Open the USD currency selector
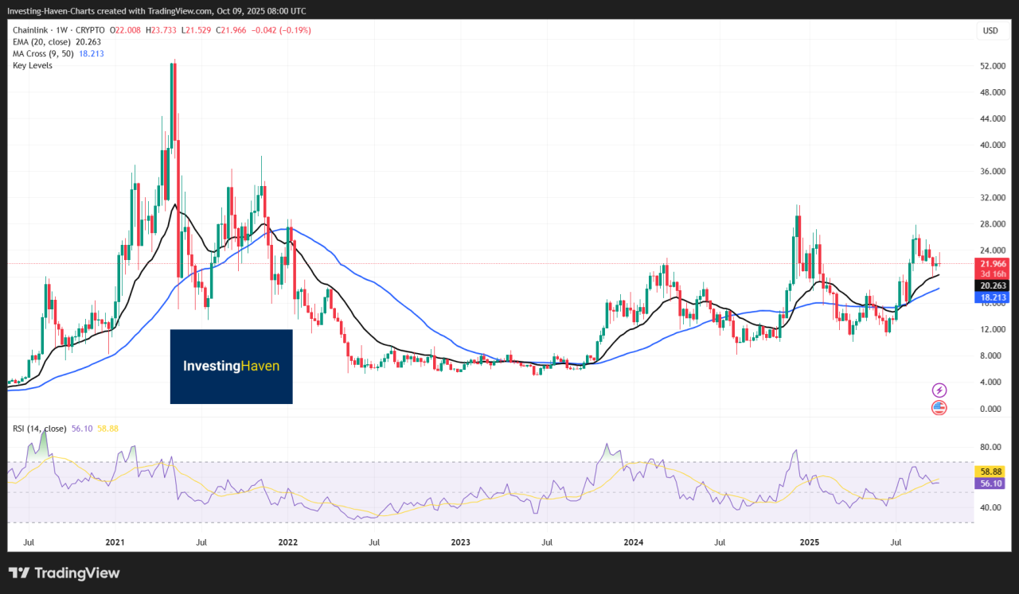 coord(990,31)
